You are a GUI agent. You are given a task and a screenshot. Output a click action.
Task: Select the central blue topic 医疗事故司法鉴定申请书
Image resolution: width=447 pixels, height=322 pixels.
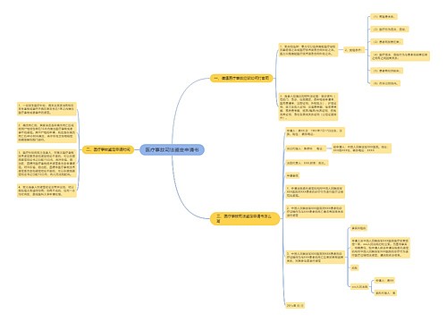point(172,149)
